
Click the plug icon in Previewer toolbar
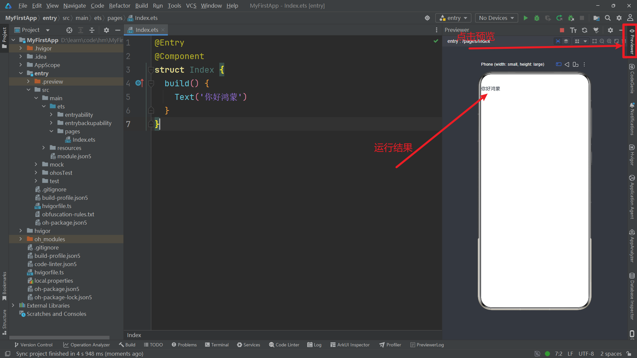click(596, 30)
